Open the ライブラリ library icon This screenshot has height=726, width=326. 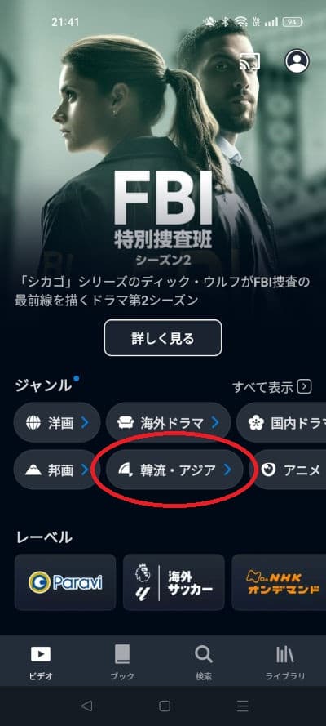click(285, 654)
